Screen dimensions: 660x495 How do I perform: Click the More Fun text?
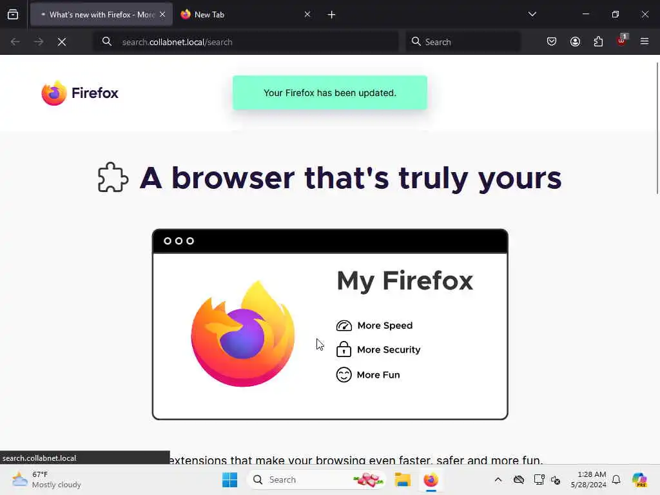[378, 374]
